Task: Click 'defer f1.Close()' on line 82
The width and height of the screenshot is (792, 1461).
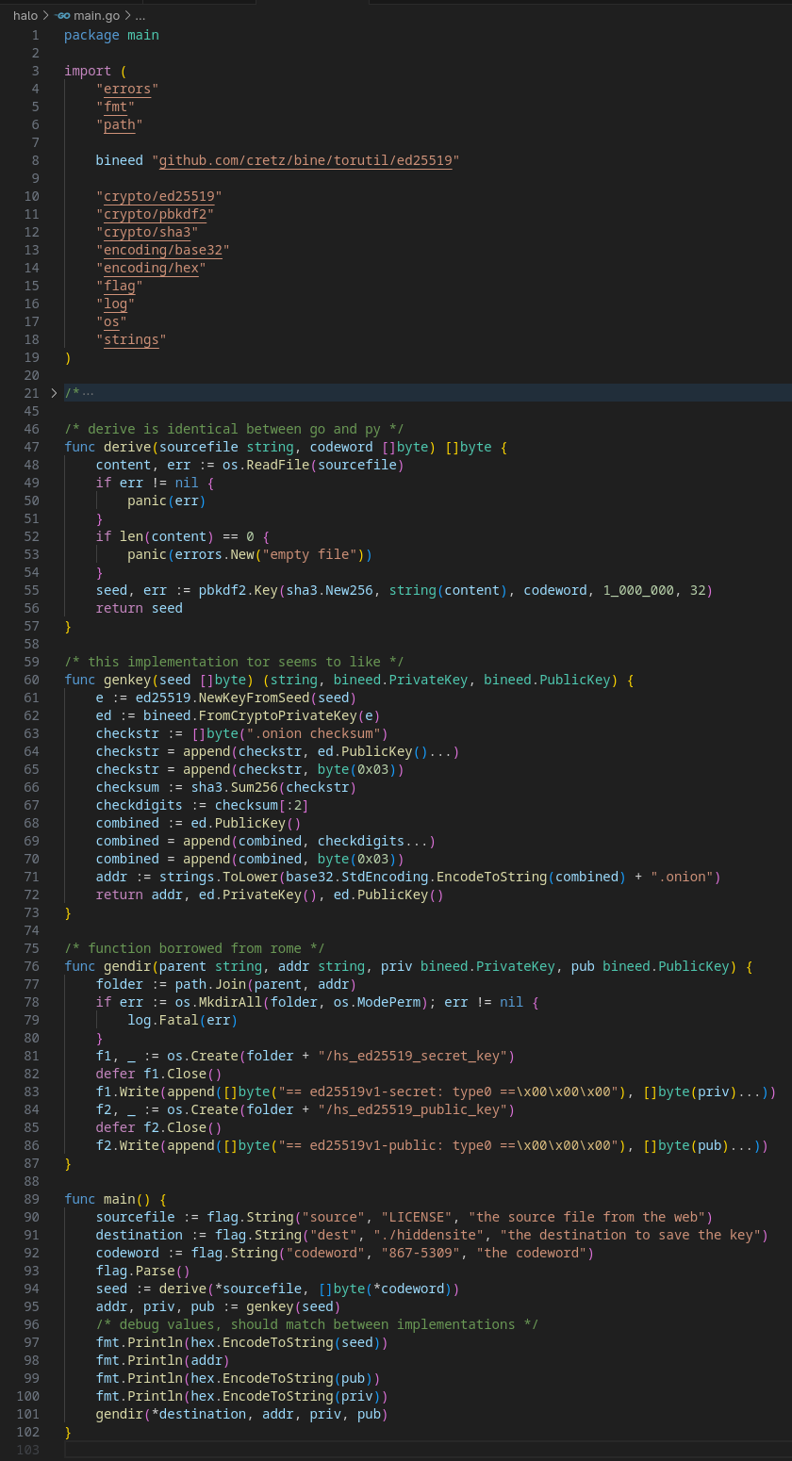Action: 159,1074
